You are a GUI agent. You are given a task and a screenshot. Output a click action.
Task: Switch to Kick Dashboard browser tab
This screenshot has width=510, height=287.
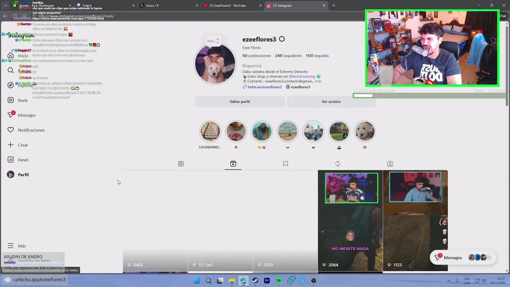[x=42, y=6]
